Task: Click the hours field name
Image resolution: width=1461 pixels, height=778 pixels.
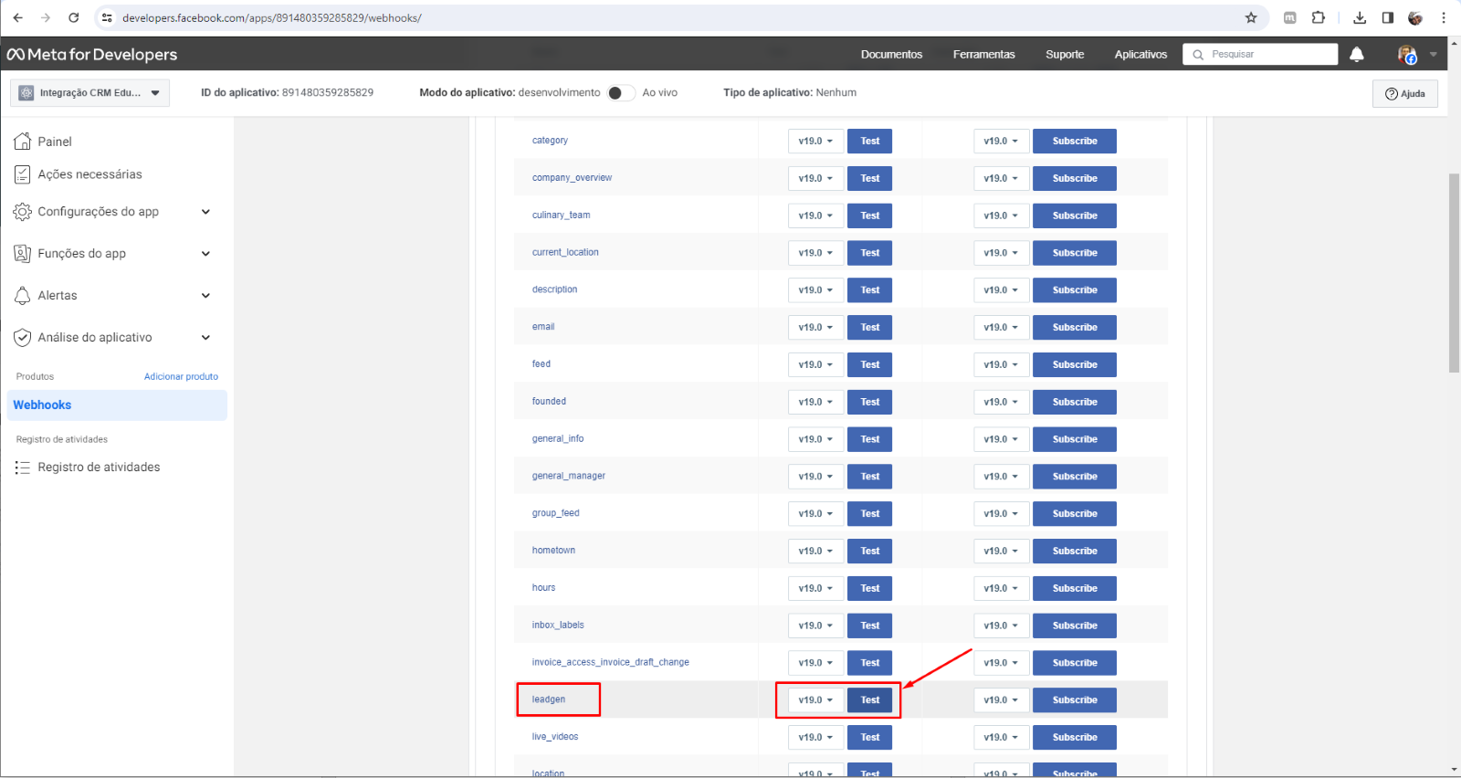Action: point(543,588)
